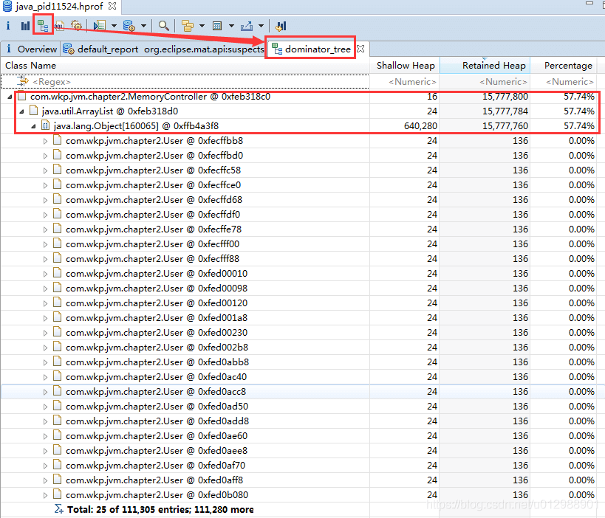Close the java_pid11524.hprof editor tab
Screen dimensions: 605x518
[x=112, y=6]
